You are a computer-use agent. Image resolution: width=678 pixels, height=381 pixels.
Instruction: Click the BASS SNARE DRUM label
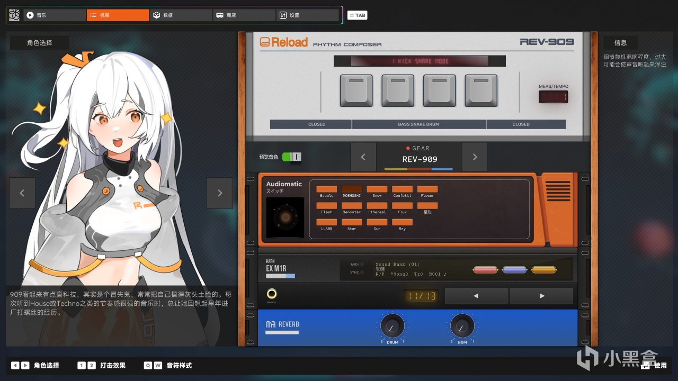(418, 124)
